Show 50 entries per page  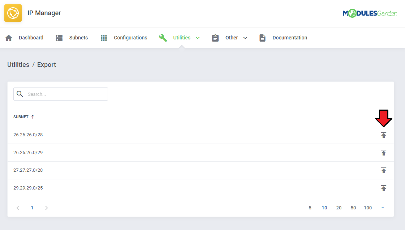tap(353, 208)
